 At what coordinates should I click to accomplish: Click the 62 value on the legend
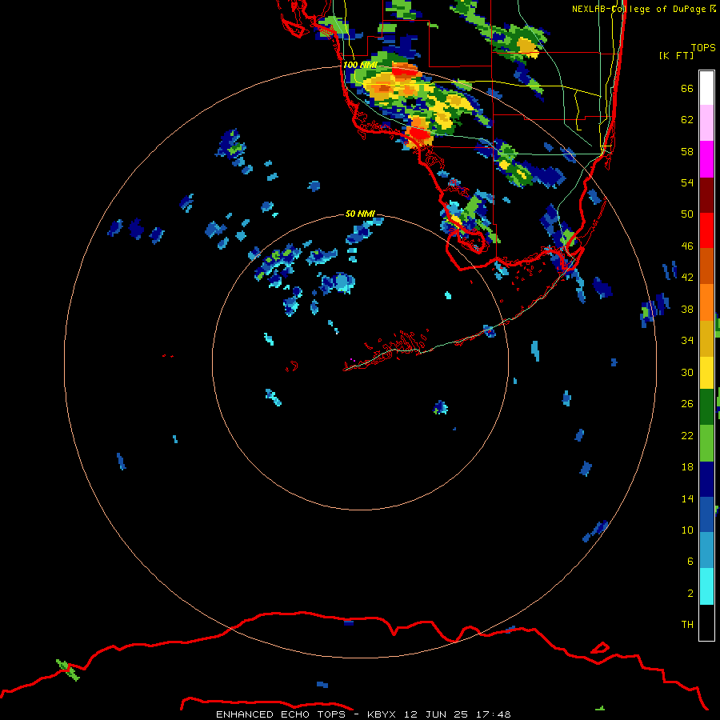click(x=687, y=119)
